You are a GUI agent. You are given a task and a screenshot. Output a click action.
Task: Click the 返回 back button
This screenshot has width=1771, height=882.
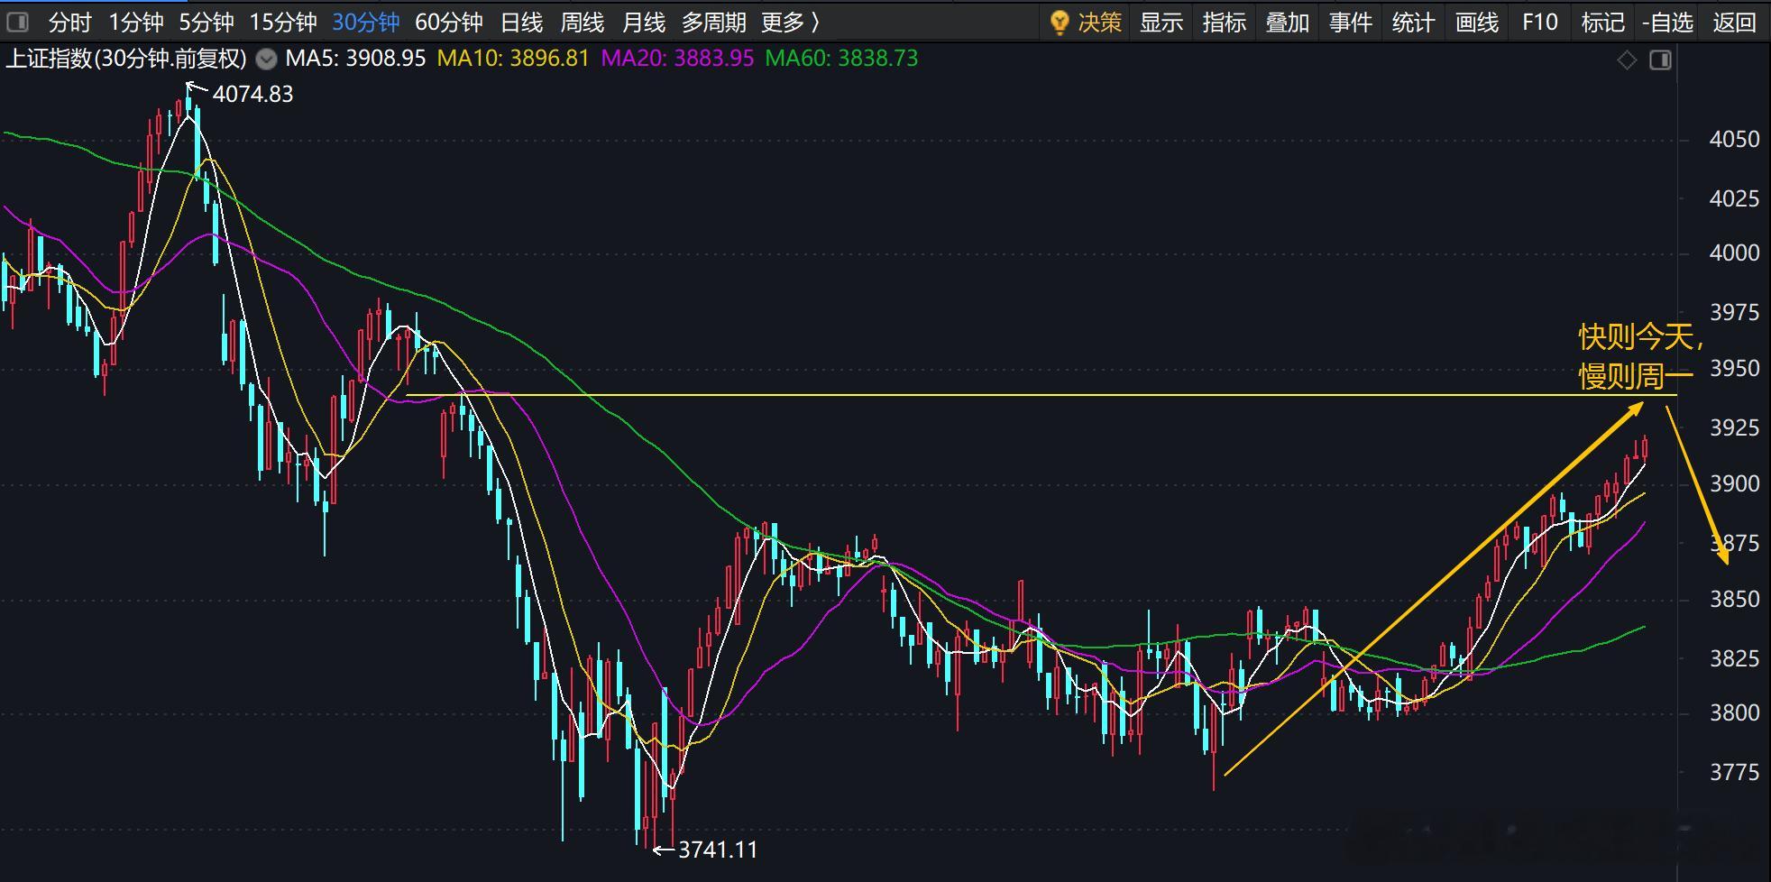point(1734,22)
